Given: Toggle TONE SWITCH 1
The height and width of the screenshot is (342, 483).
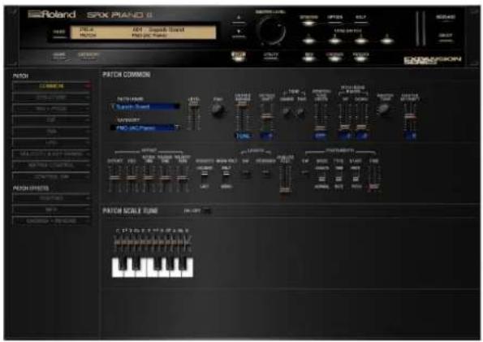Looking at the screenshot, I should pyautogui.click(x=308, y=40).
